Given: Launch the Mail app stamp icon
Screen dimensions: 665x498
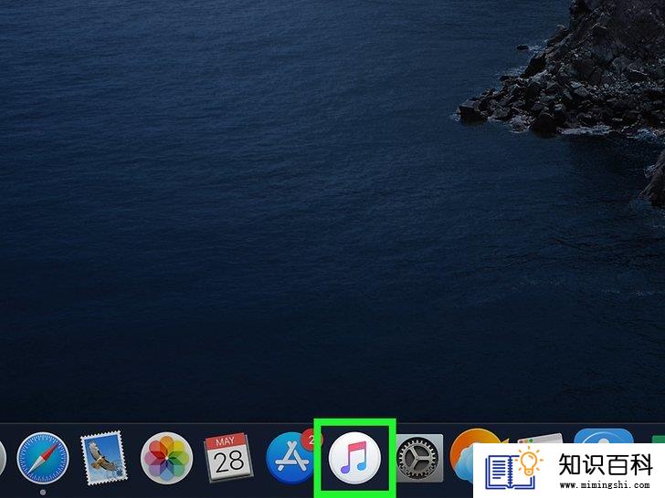Looking at the screenshot, I should click(x=104, y=458).
